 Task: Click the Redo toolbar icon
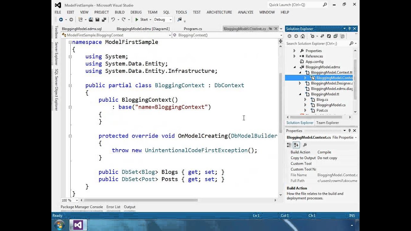click(x=123, y=20)
